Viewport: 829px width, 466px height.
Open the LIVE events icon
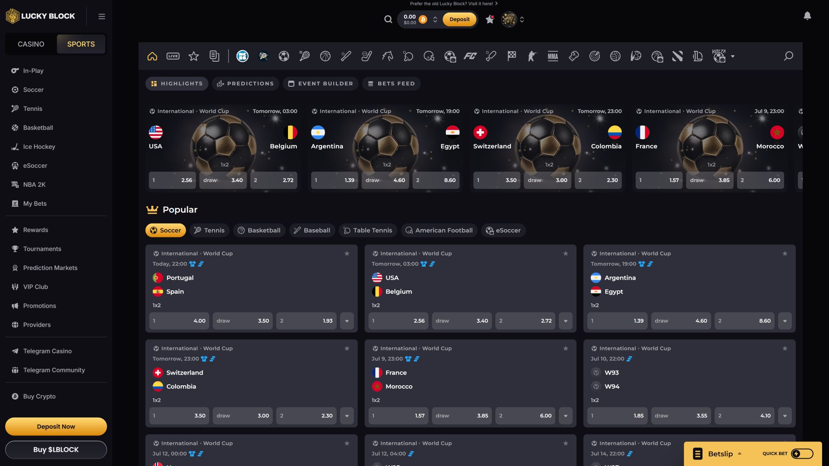pos(173,56)
